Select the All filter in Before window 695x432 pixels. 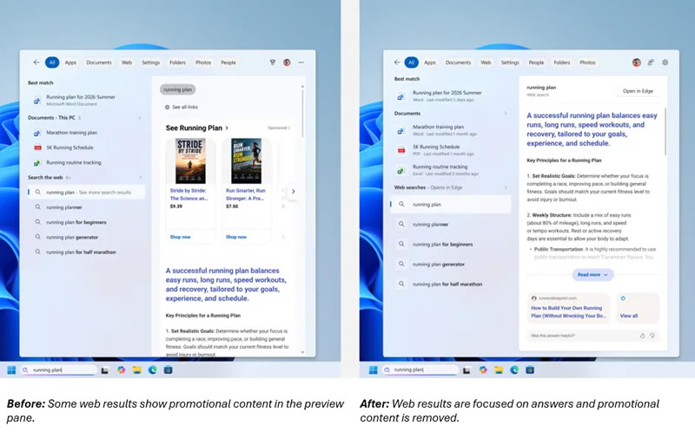click(x=52, y=62)
